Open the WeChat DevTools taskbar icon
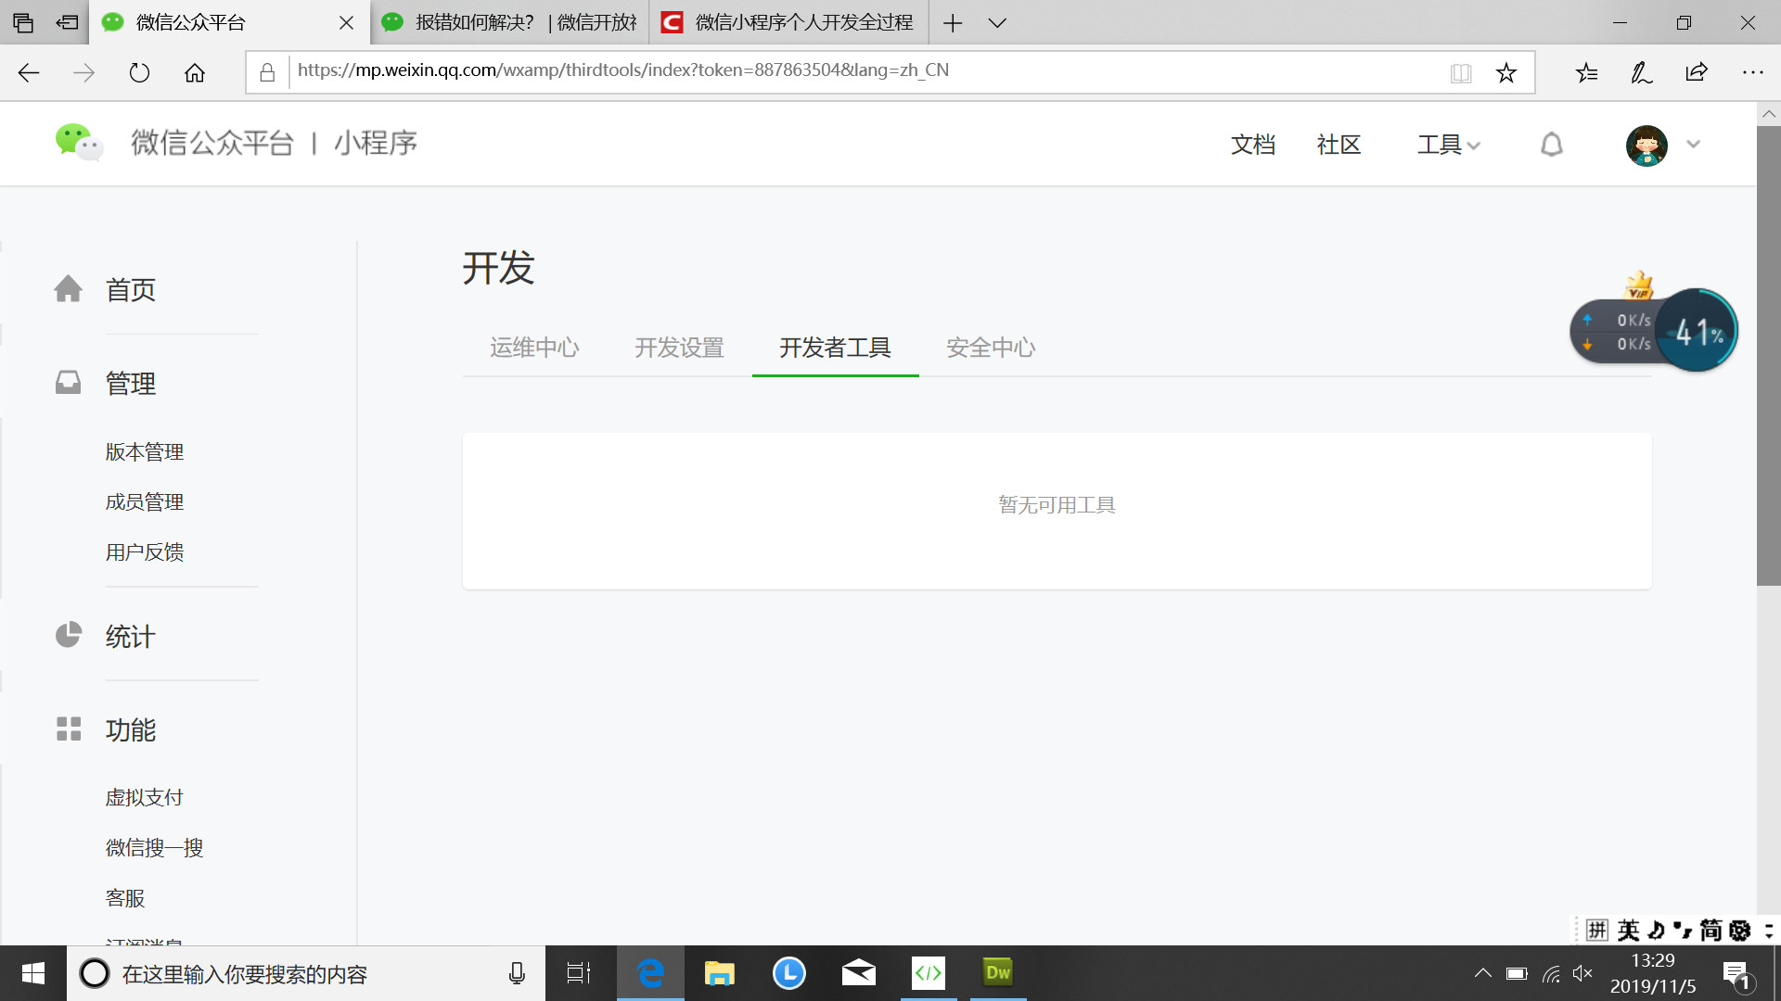 tap(928, 973)
